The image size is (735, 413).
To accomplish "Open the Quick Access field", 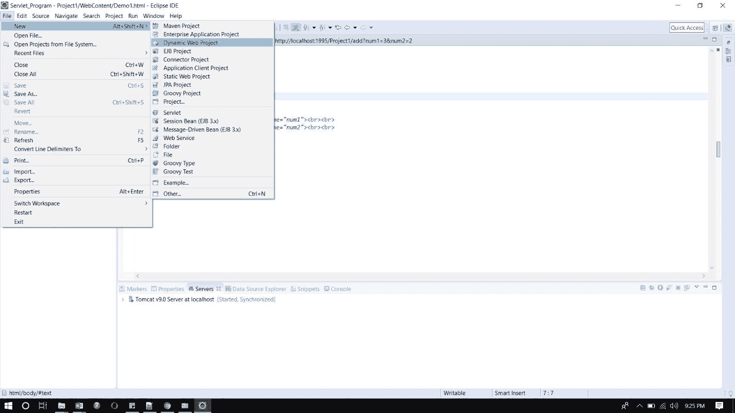I will (x=686, y=27).
